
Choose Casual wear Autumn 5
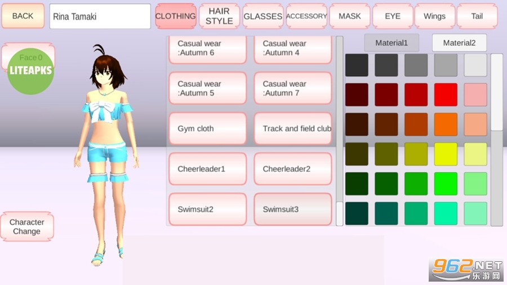[x=208, y=88]
